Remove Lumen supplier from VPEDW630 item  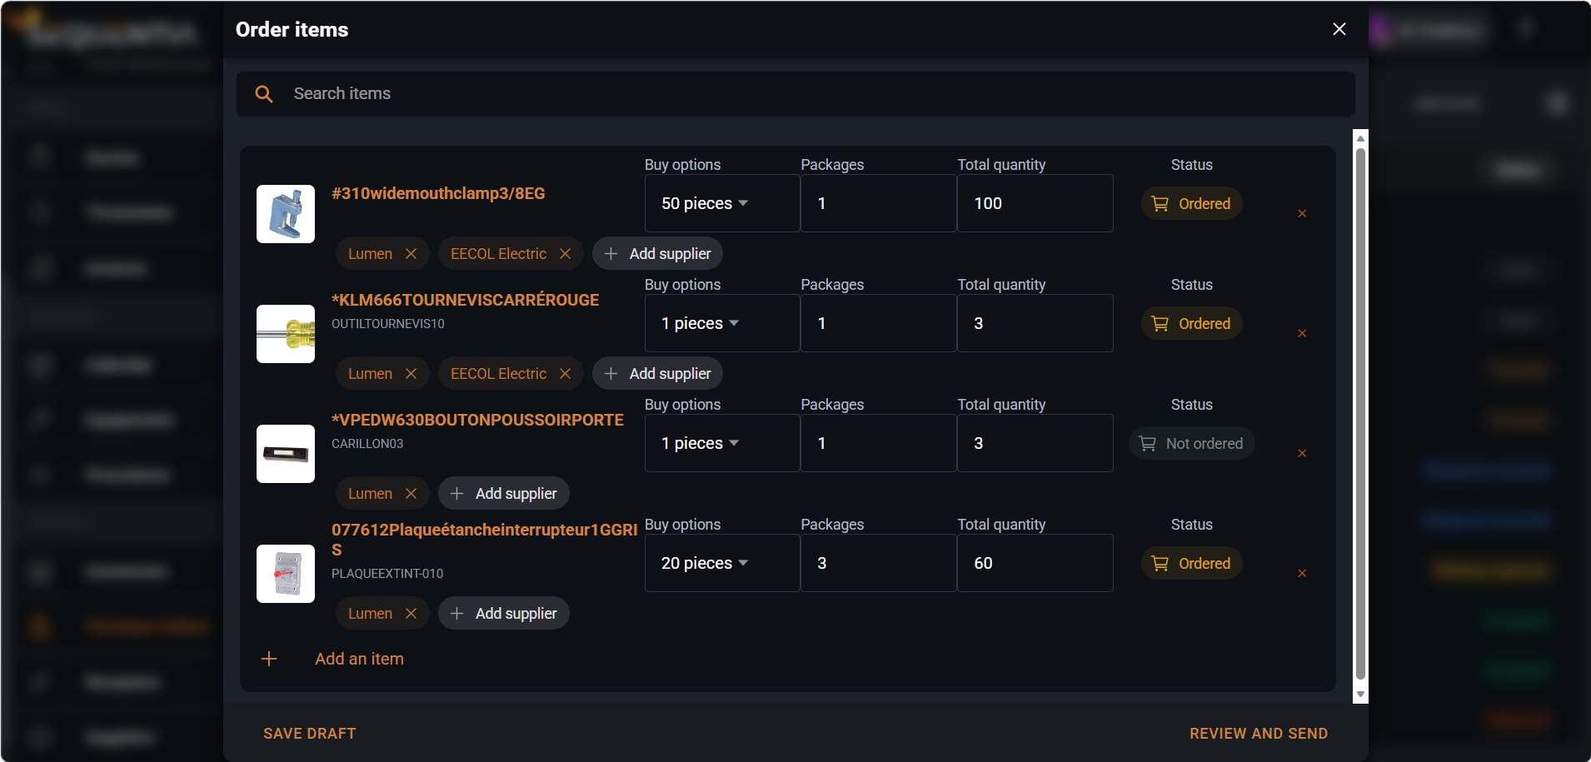[411, 494]
